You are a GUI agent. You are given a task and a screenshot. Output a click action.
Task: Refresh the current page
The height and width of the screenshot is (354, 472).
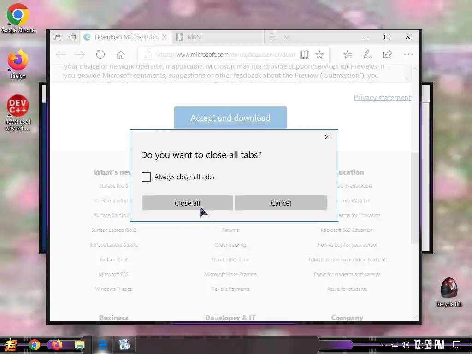[x=100, y=54]
